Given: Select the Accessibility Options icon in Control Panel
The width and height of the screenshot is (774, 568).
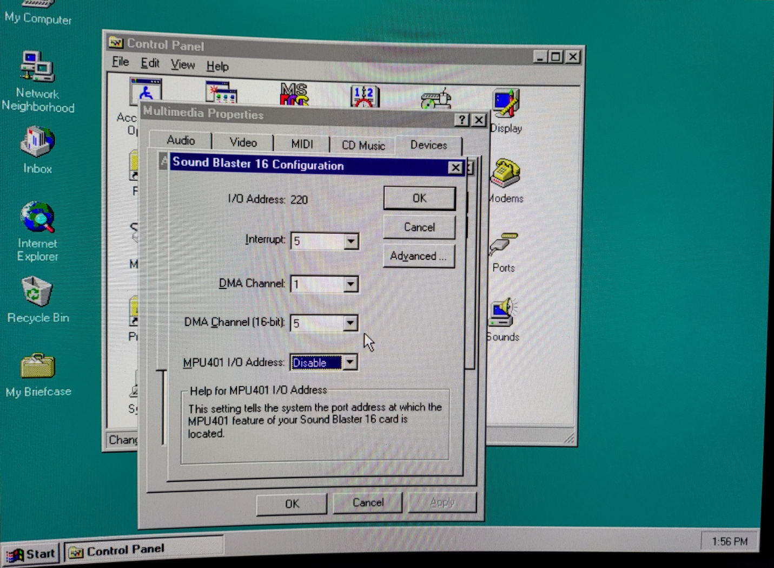Looking at the screenshot, I should (x=145, y=91).
